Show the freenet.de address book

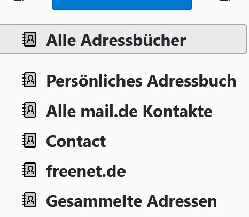coord(86,171)
